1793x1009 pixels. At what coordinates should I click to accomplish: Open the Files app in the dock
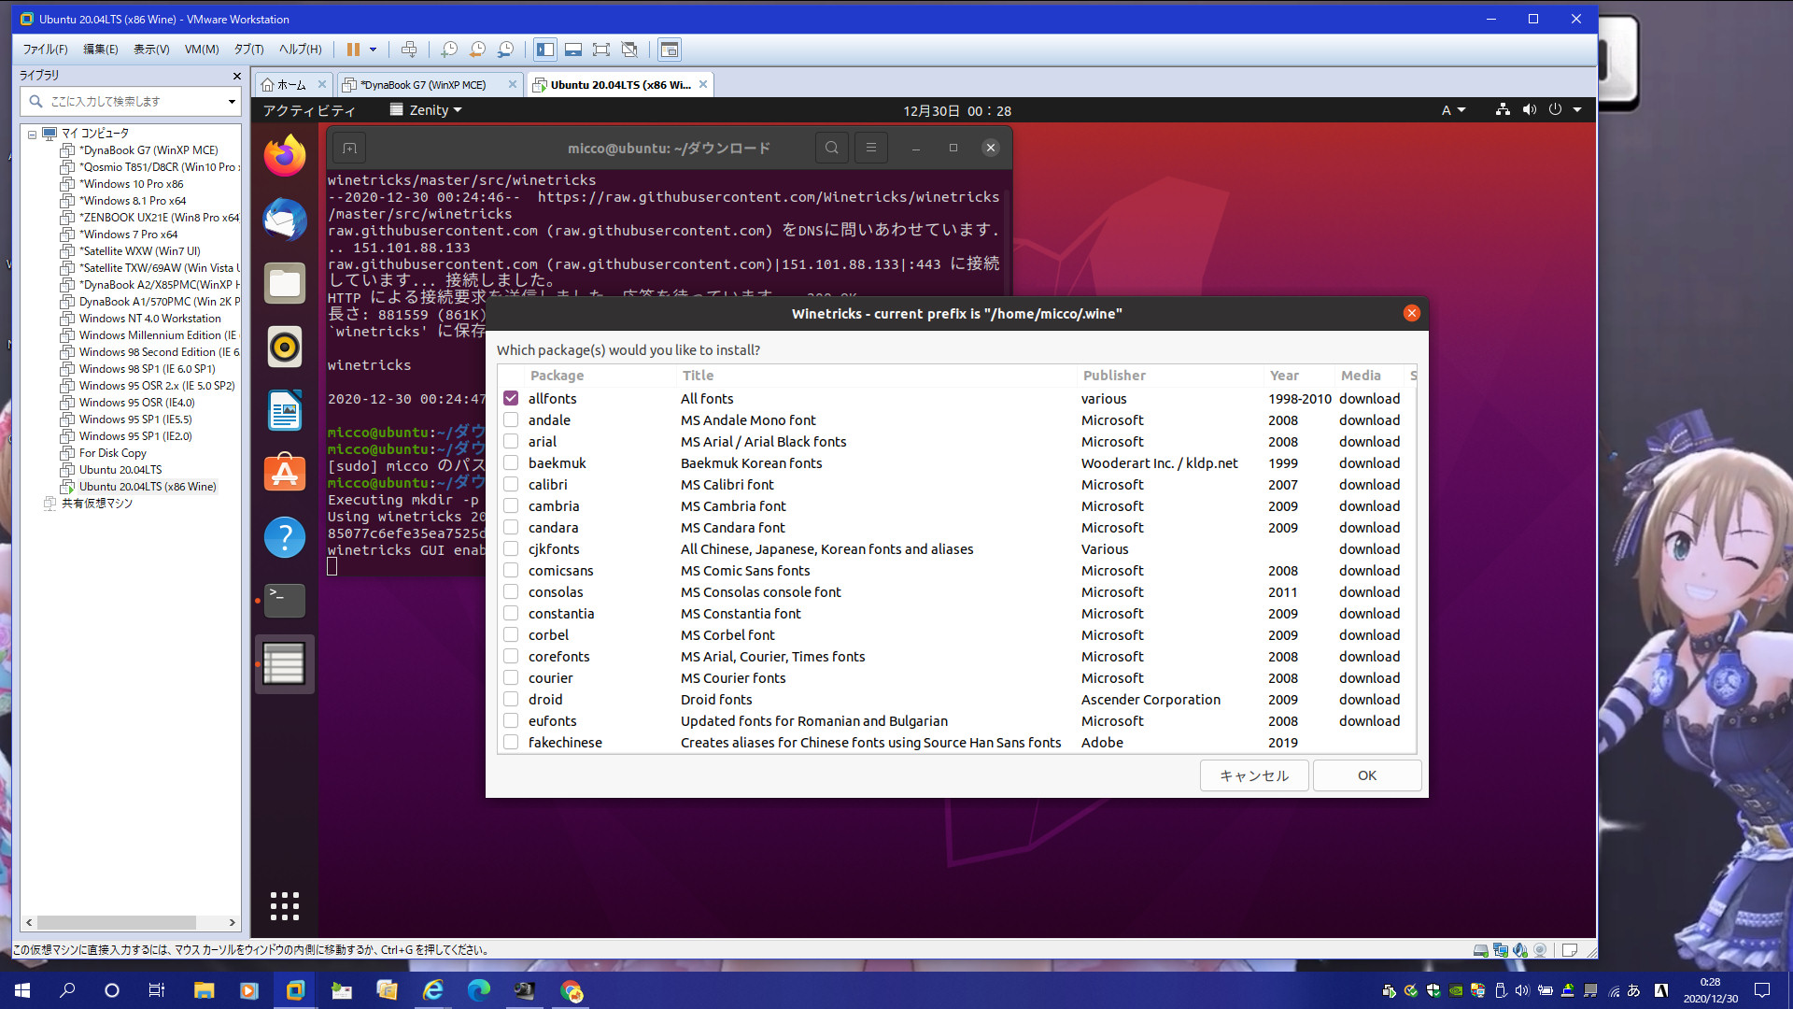click(285, 283)
